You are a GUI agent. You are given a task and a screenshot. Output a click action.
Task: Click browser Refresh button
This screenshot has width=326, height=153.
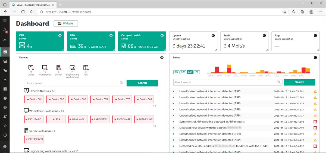tap(23, 12)
